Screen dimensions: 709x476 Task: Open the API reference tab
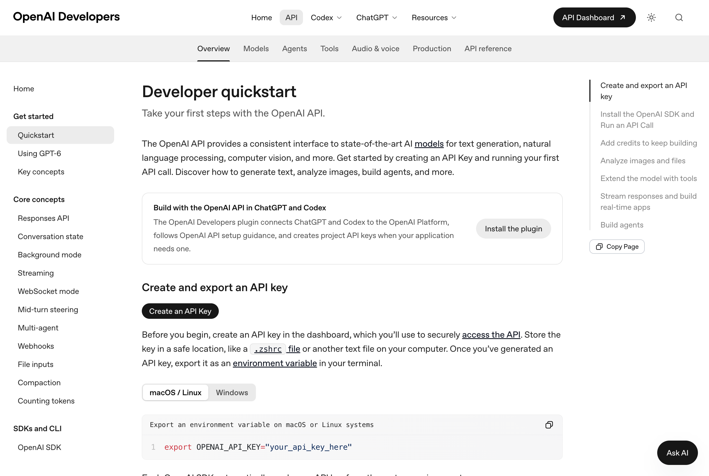(488, 49)
